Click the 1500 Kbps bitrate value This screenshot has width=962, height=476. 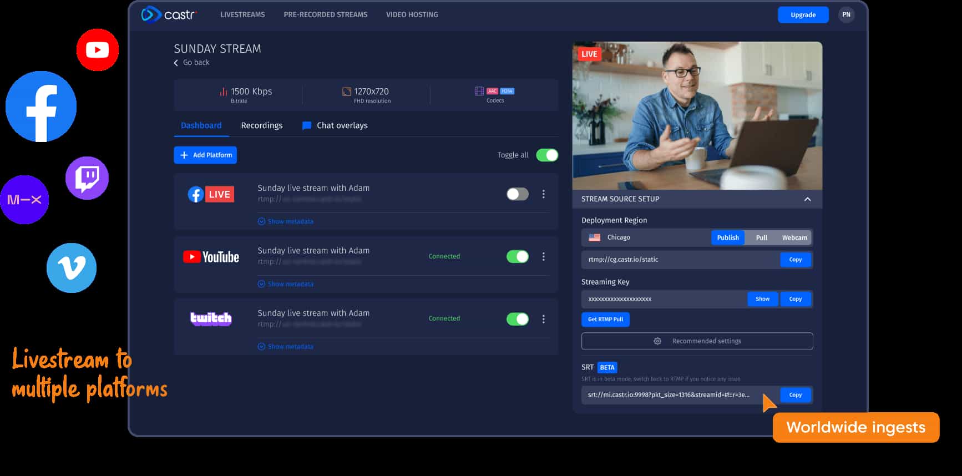point(251,92)
